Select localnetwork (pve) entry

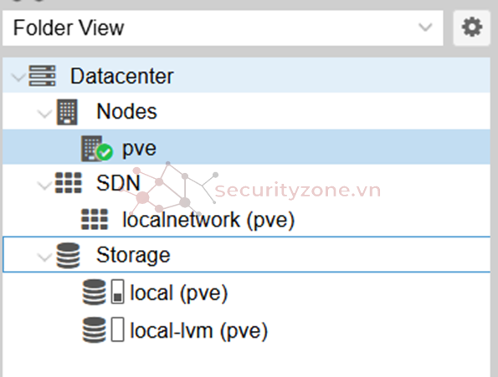(246, 219)
